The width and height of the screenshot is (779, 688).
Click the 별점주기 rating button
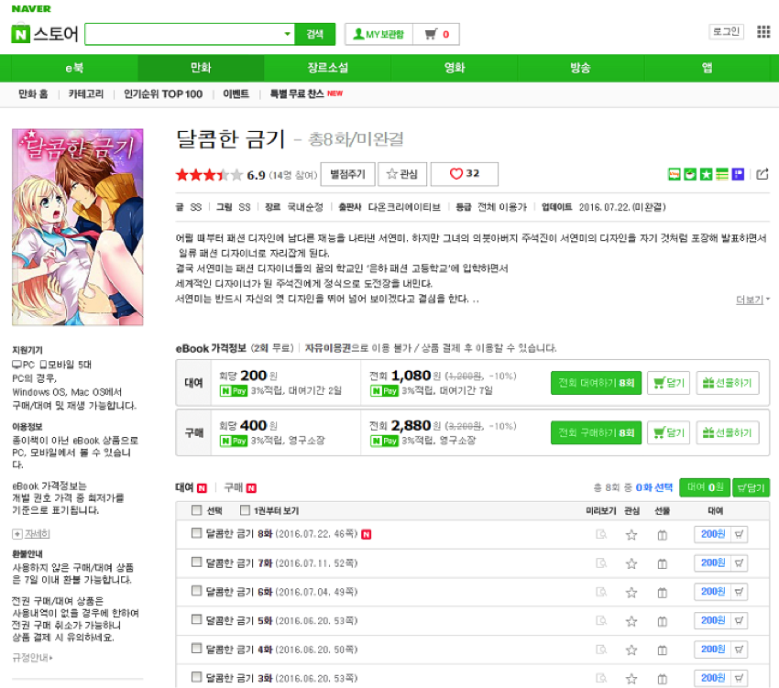pos(347,174)
